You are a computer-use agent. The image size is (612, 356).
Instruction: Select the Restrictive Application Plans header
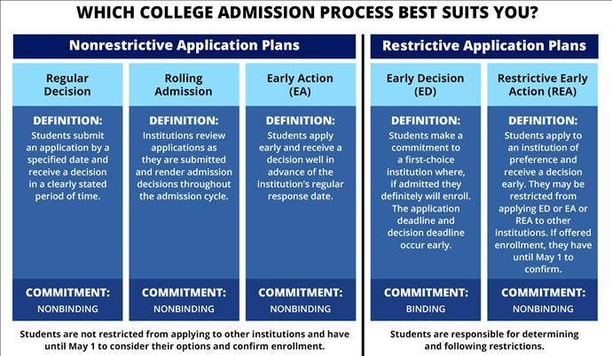pos(484,46)
